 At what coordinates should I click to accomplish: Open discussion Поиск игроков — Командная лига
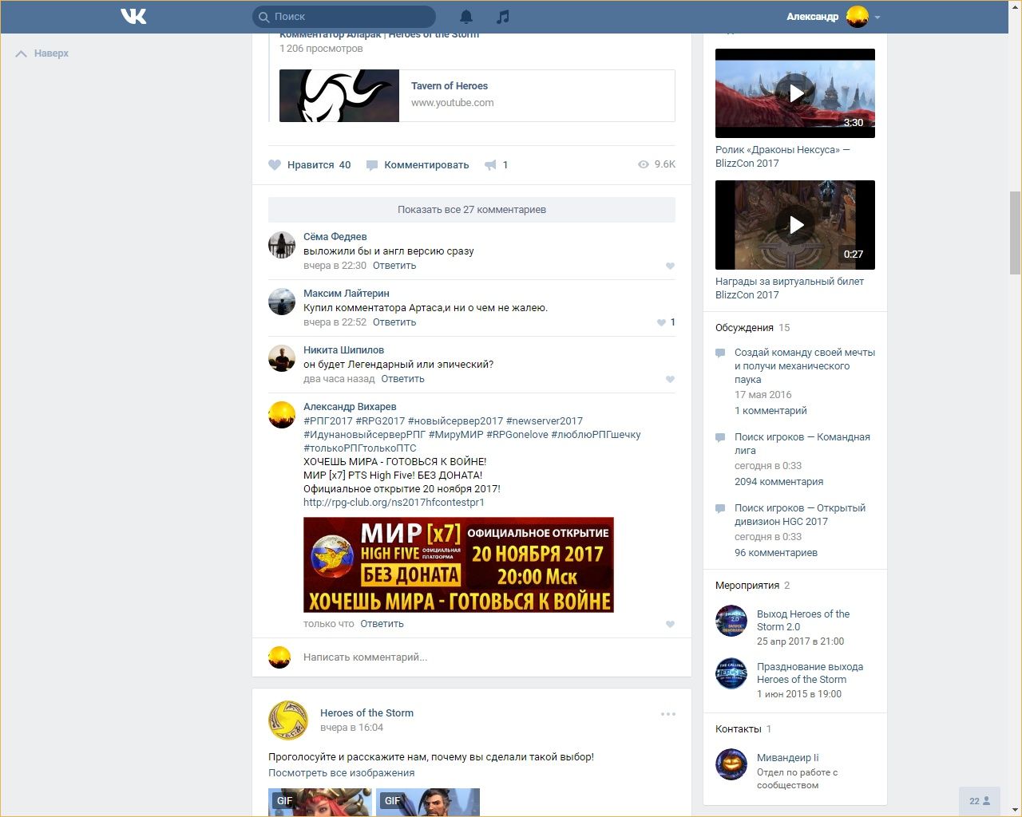(802, 444)
